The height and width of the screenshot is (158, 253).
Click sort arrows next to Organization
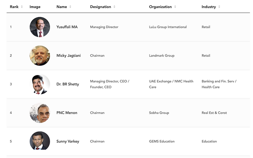175,7
